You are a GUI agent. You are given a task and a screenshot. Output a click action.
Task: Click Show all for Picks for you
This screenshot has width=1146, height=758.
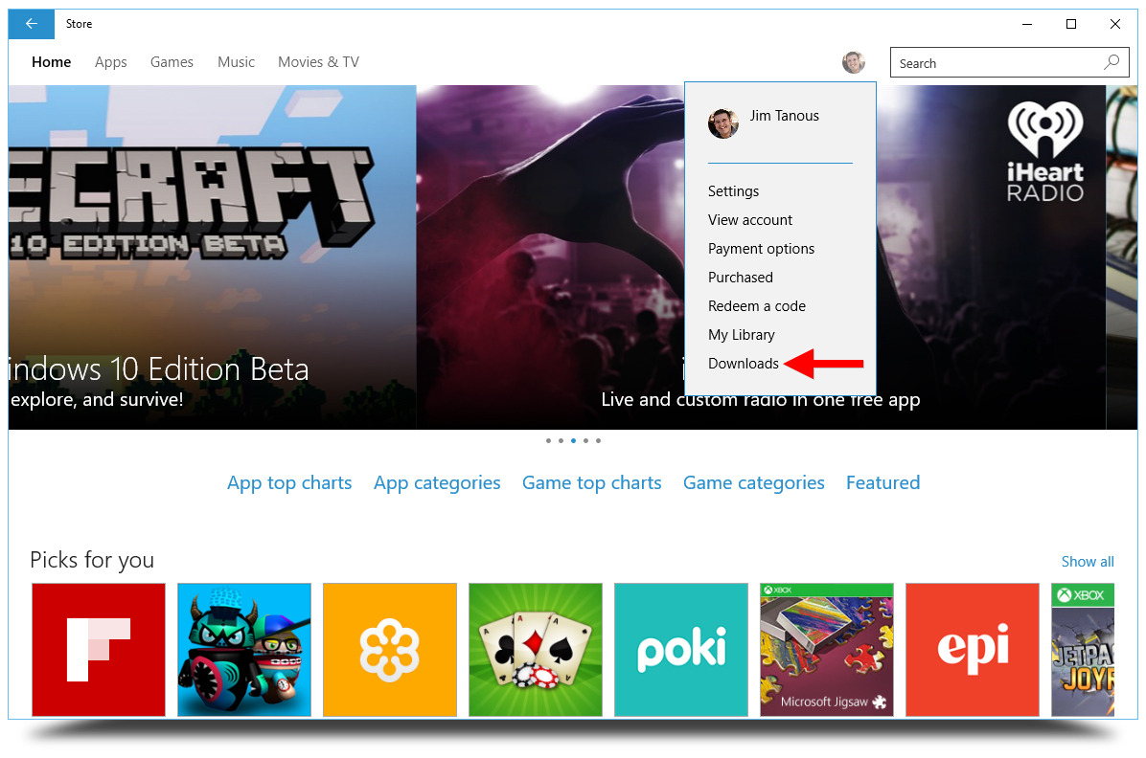coord(1088,562)
